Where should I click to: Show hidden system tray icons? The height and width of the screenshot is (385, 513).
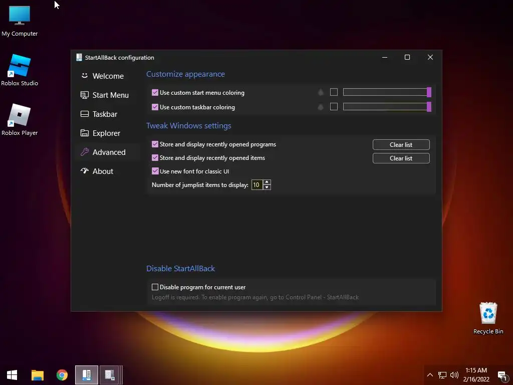click(430, 375)
